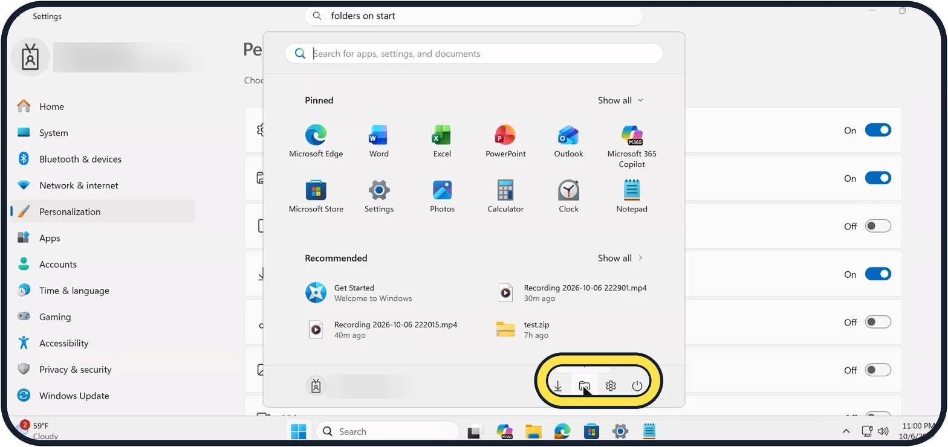Click the Settings gear beside Start power button
This screenshot has width=948, height=447.
coord(611,386)
